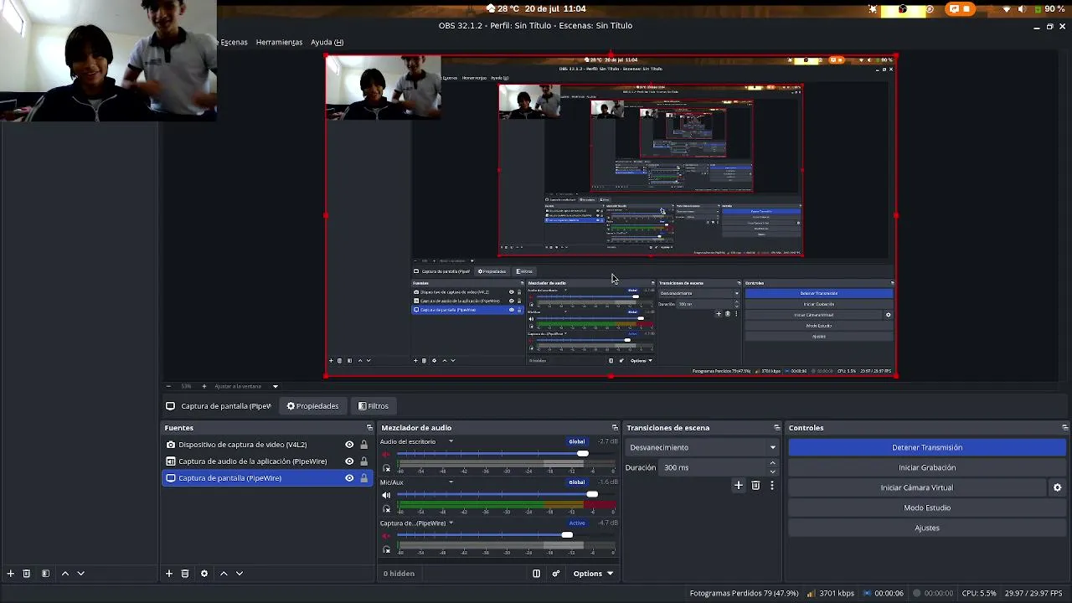Click the Duración 300 ms input field
The width and height of the screenshot is (1072, 603).
click(x=714, y=467)
